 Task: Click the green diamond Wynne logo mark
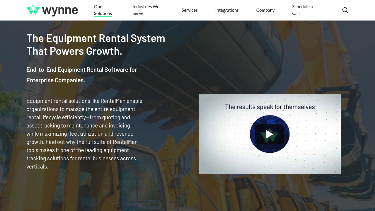[x=33, y=10]
